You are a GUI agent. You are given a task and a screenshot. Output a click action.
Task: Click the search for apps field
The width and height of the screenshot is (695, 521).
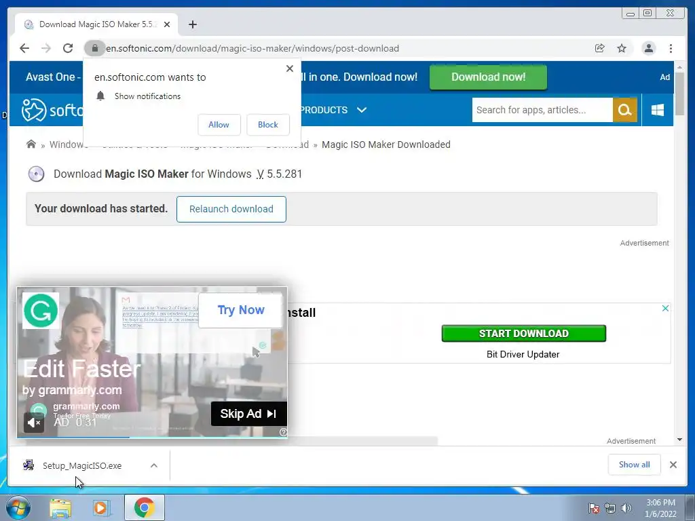[542, 110]
